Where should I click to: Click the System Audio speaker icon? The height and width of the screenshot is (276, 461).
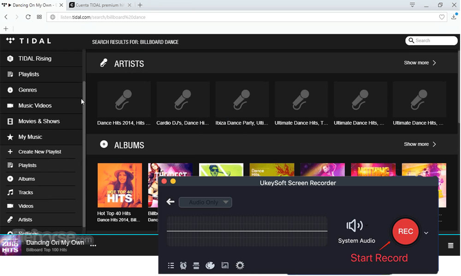click(x=354, y=225)
